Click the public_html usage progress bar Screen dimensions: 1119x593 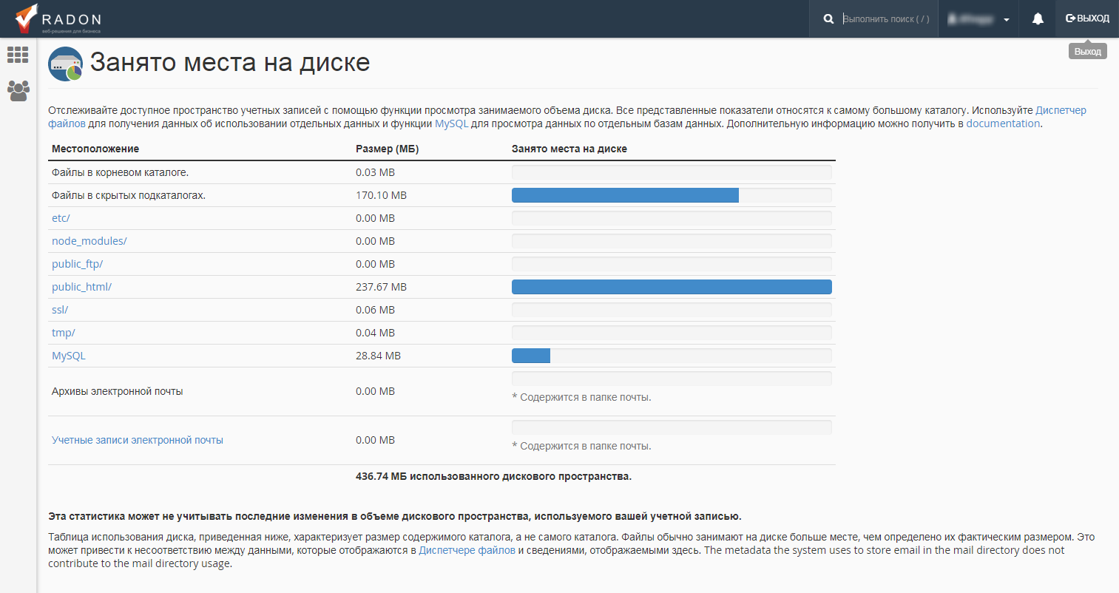[x=672, y=287]
